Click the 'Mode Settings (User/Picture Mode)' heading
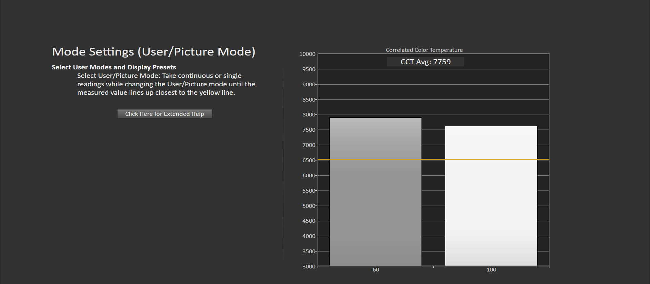 pyautogui.click(x=154, y=51)
